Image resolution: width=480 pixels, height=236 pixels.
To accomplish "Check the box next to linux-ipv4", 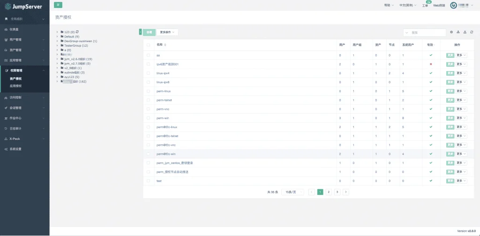I will coord(149,73).
